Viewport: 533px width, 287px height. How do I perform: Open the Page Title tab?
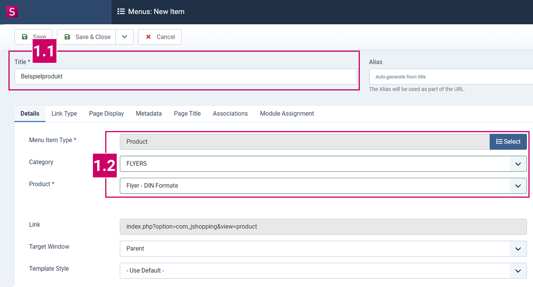coord(187,113)
